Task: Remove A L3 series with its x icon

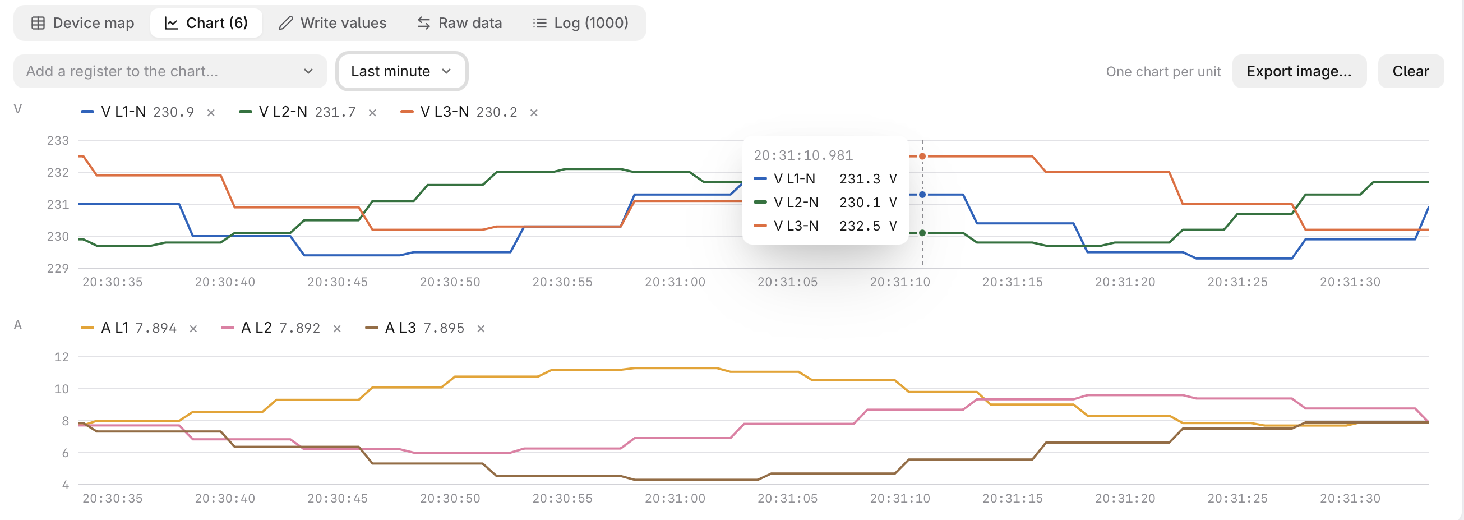Action: pos(481,329)
